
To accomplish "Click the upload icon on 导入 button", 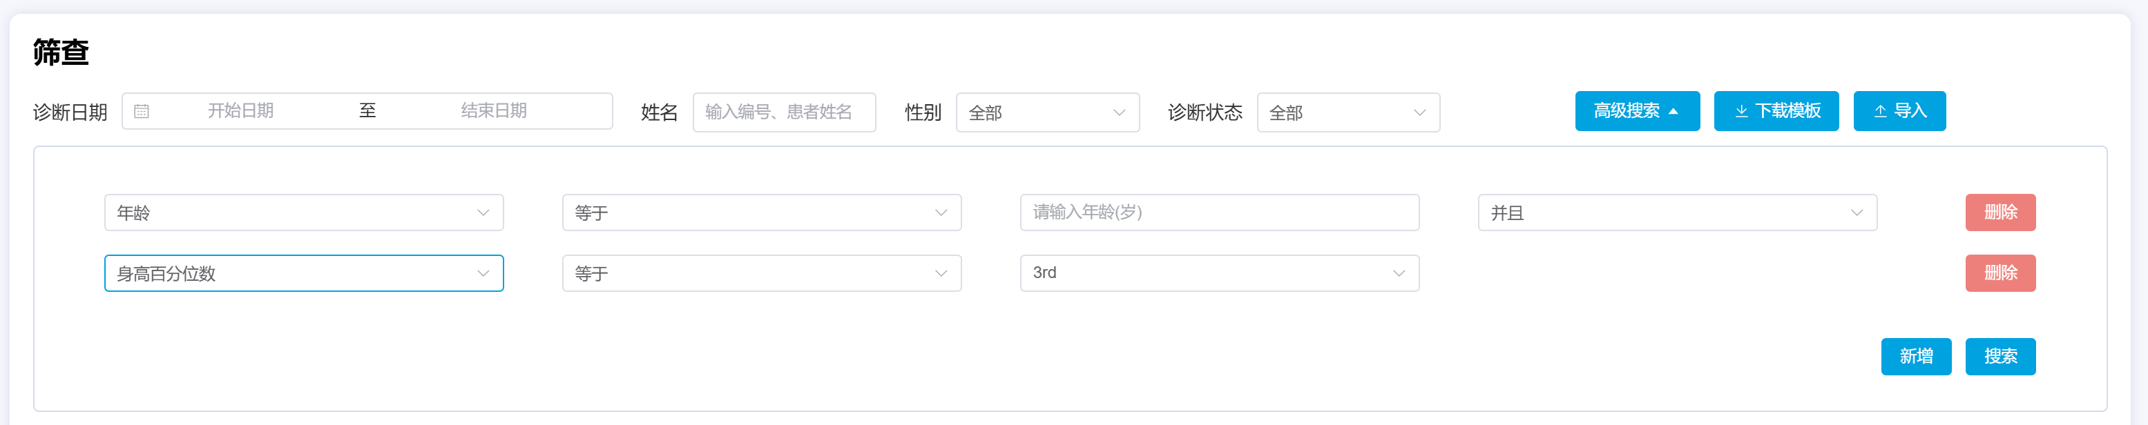I will 1880,112.
